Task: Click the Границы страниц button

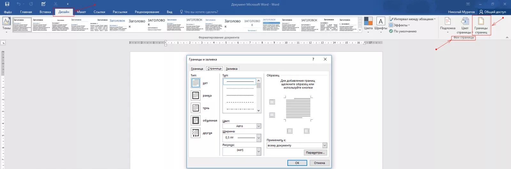Action: (x=481, y=25)
